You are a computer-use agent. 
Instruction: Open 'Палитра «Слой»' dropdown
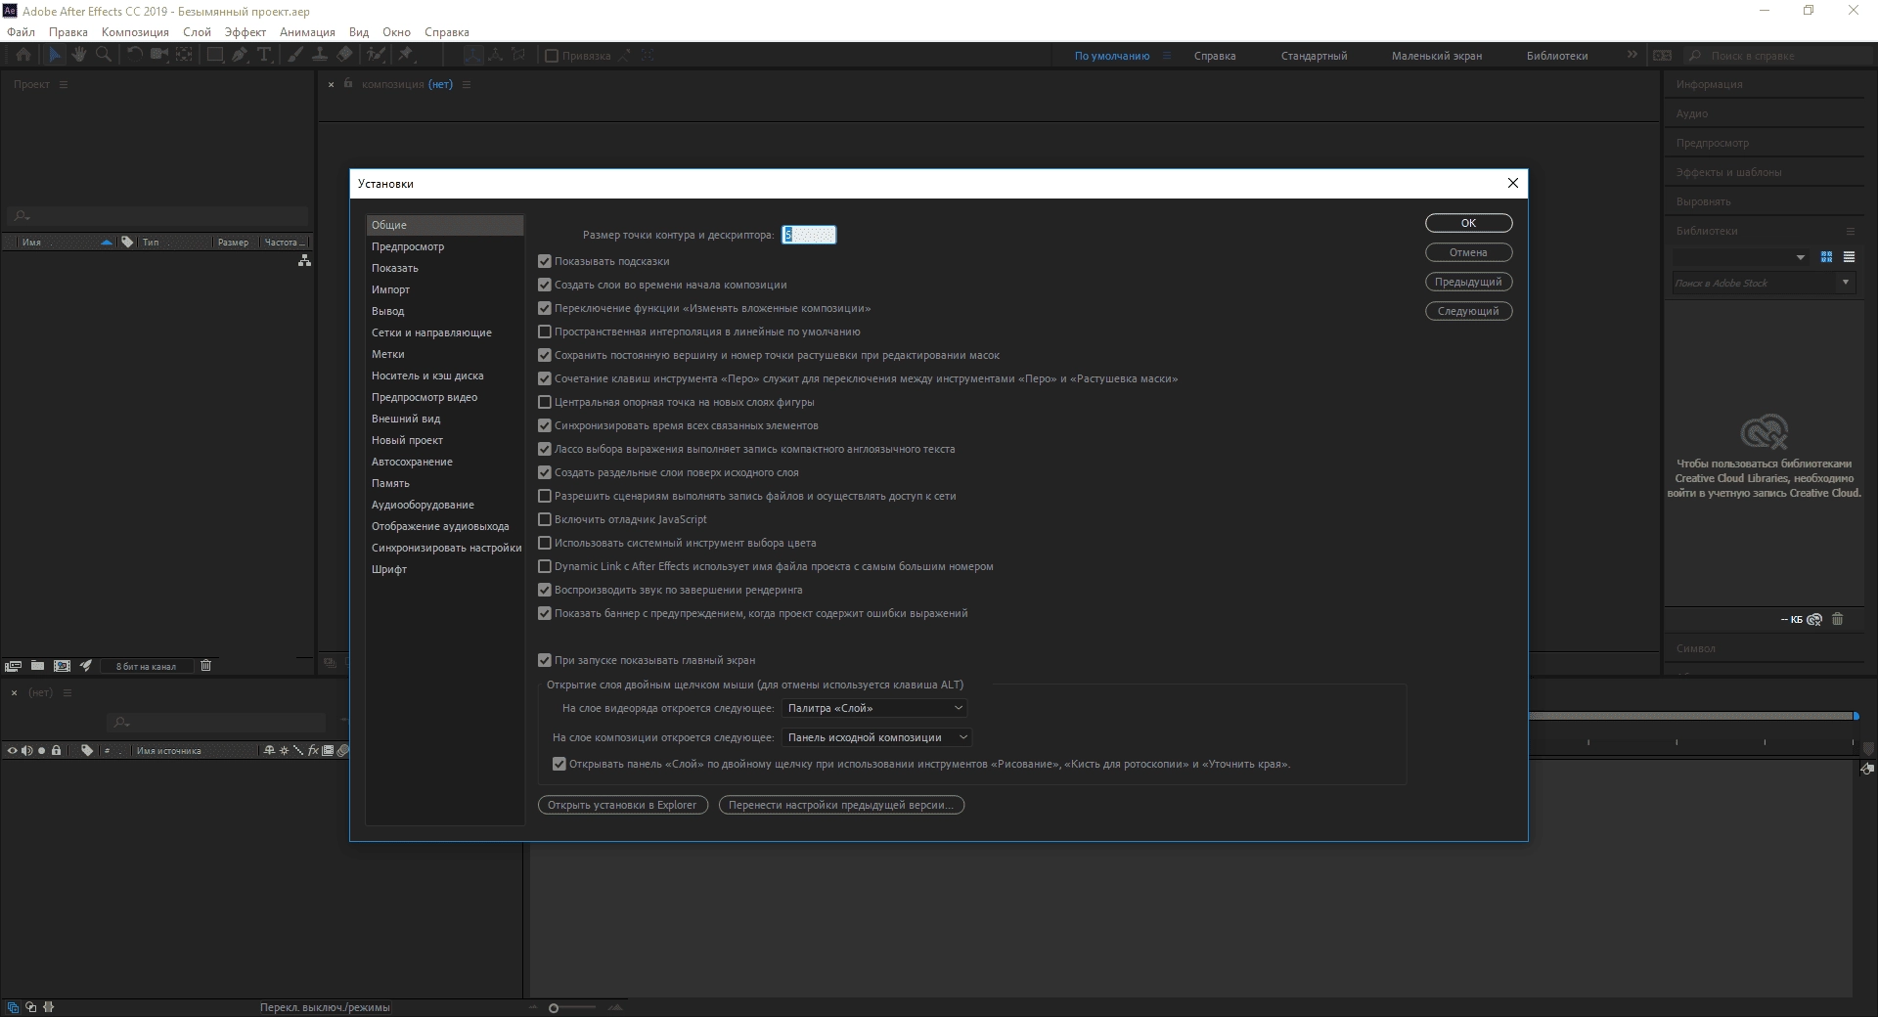pyautogui.click(x=875, y=708)
